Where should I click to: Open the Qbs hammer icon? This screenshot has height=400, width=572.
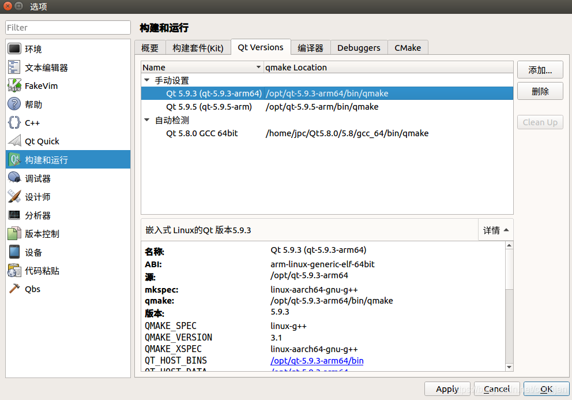(14, 289)
